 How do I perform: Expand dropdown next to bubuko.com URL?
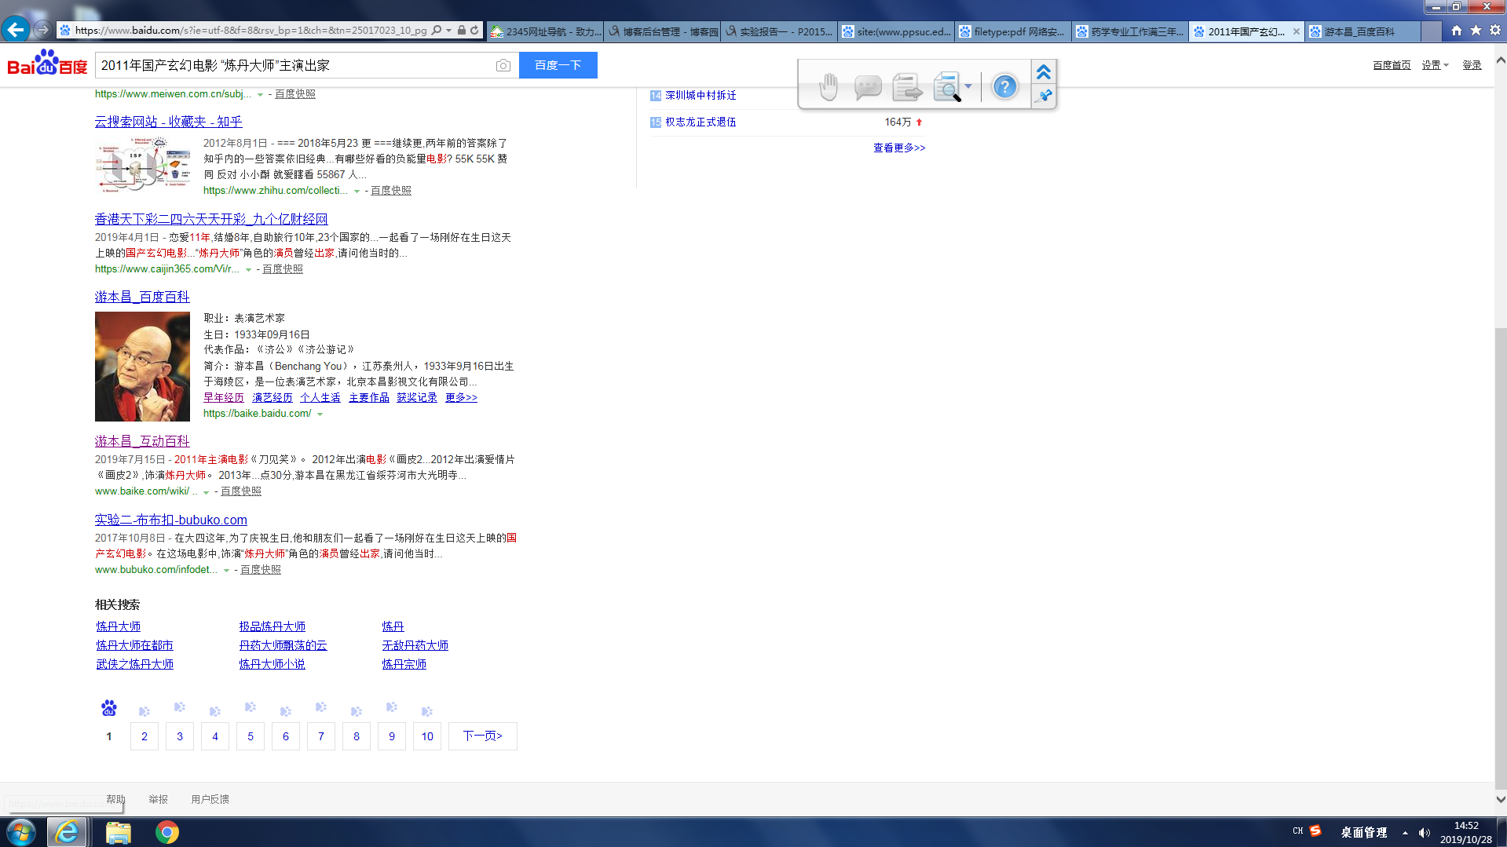click(226, 570)
